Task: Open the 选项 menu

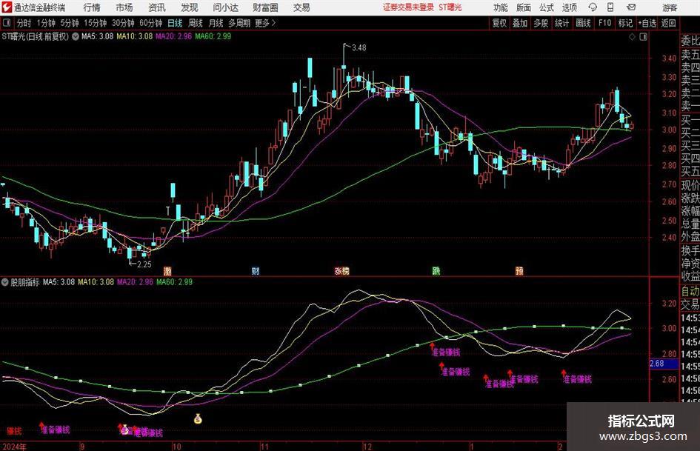Action: click(569, 7)
